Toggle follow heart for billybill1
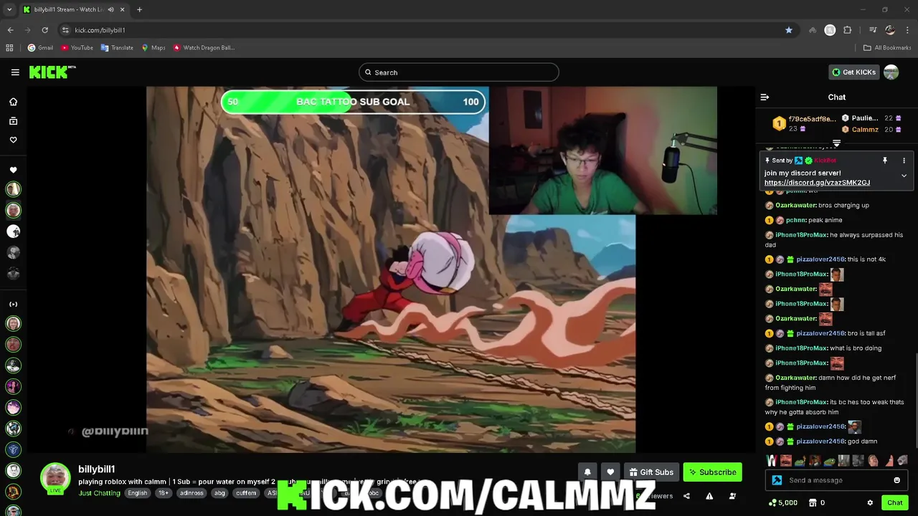Screen dimensions: 918x516 [x=610, y=472]
